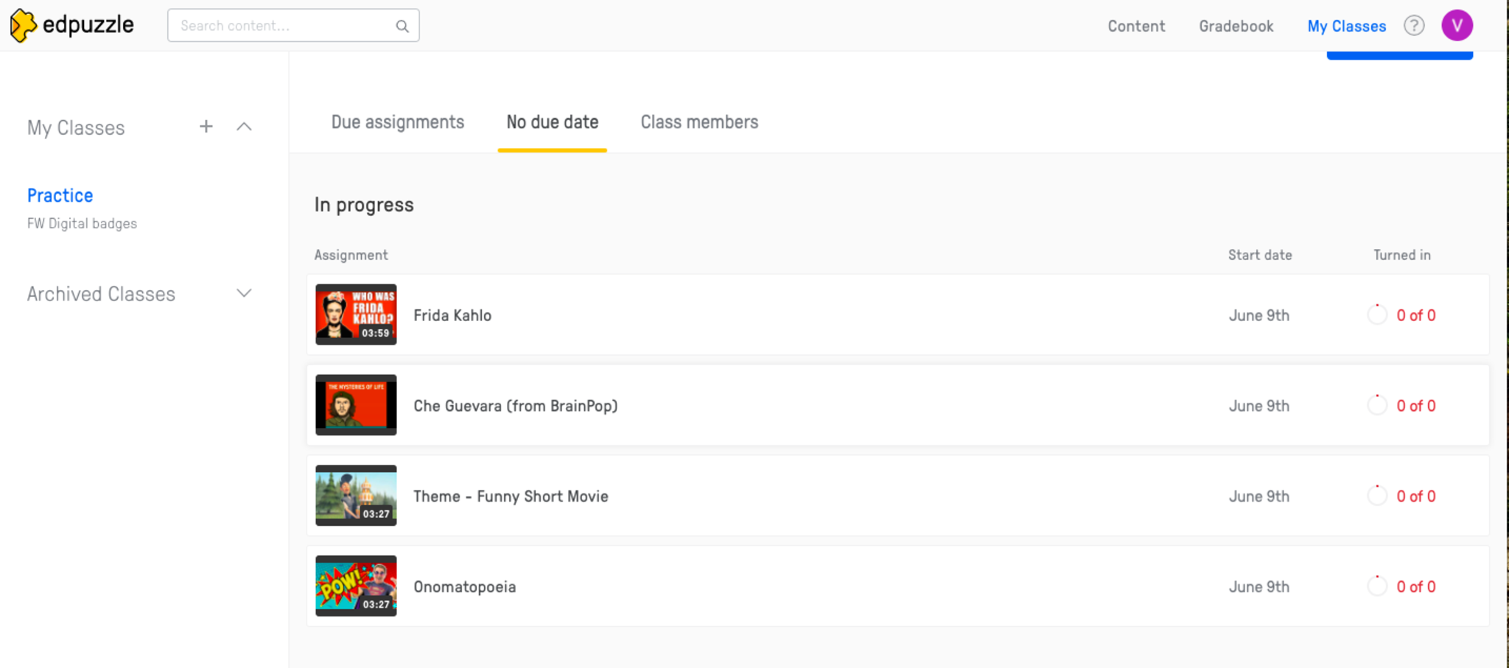Open the Class members tab

tap(699, 122)
